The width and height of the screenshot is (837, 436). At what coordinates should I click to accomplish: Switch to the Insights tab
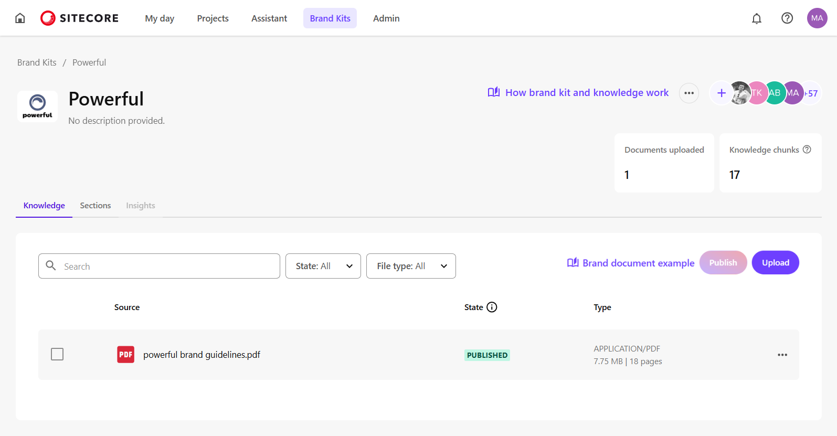click(141, 206)
